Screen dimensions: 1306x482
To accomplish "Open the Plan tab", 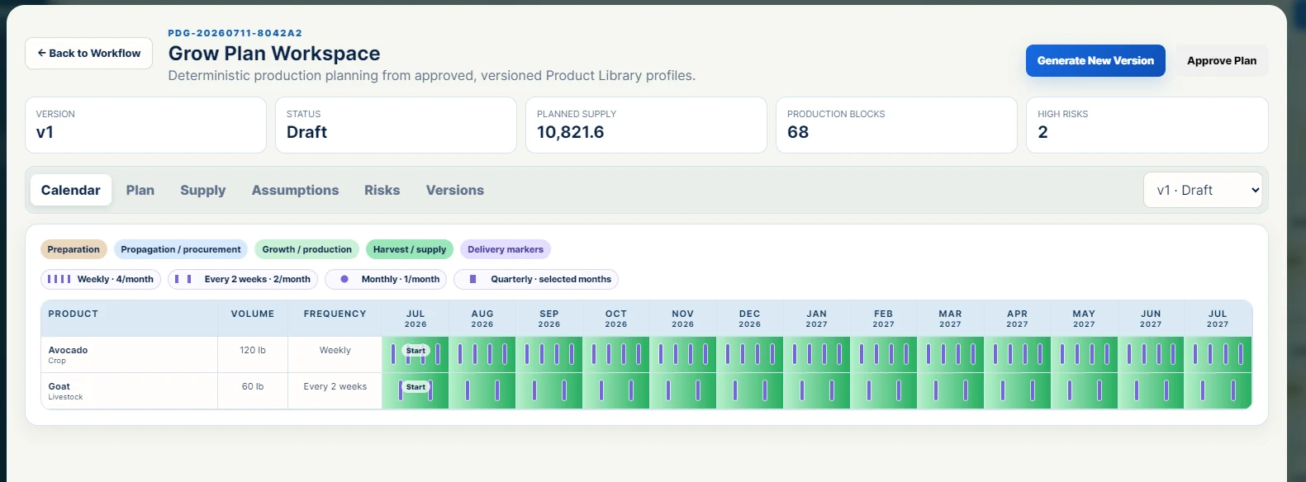I will (140, 190).
